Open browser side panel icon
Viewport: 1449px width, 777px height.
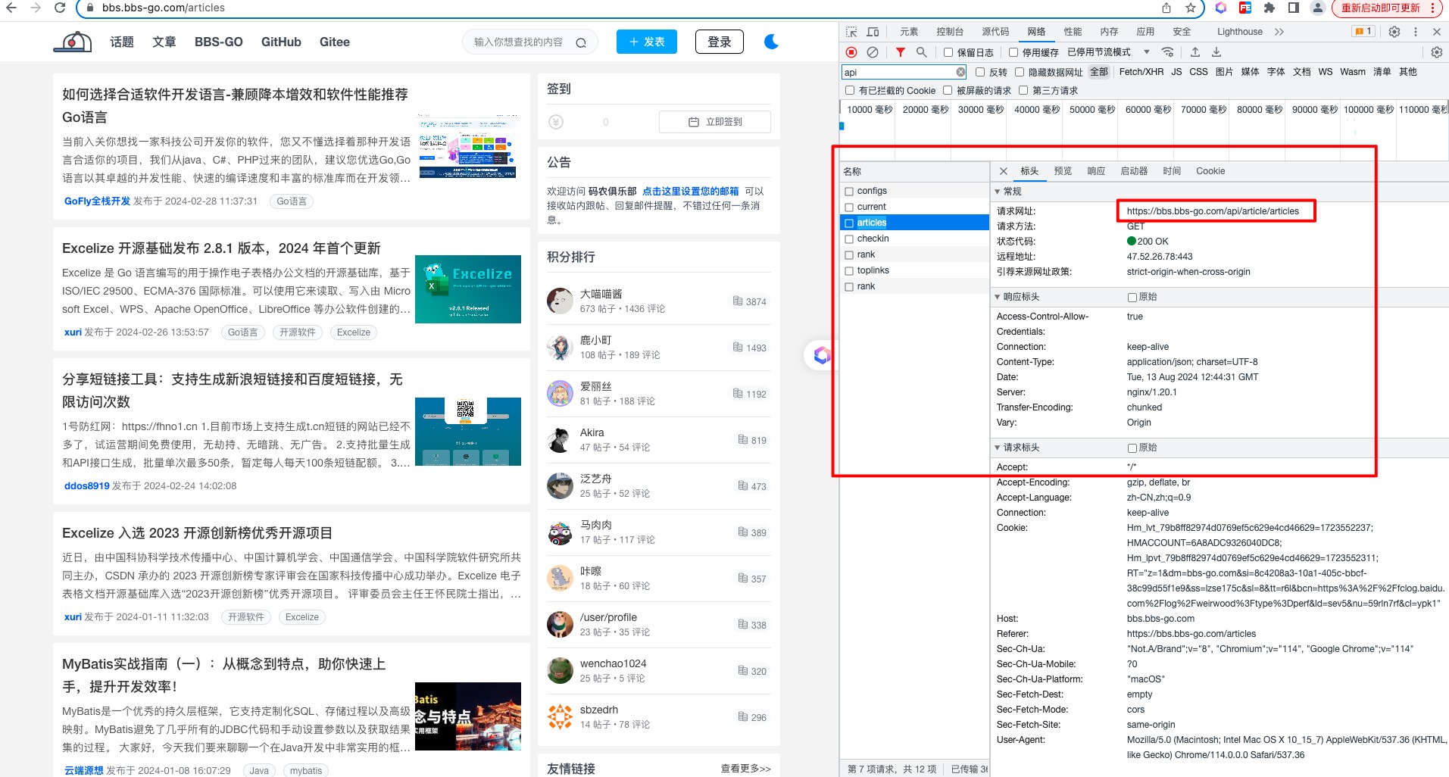point(1294,8)
